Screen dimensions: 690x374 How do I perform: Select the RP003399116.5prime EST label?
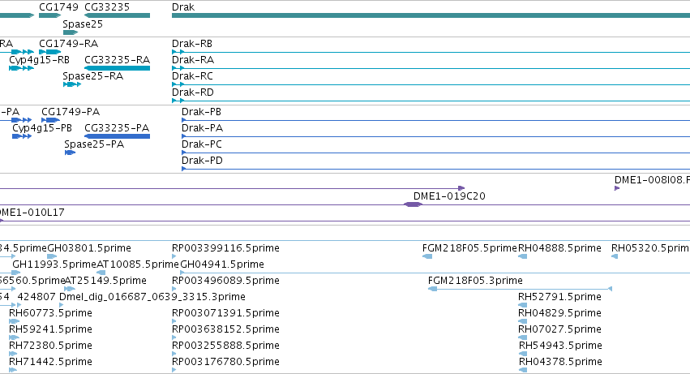225,248
